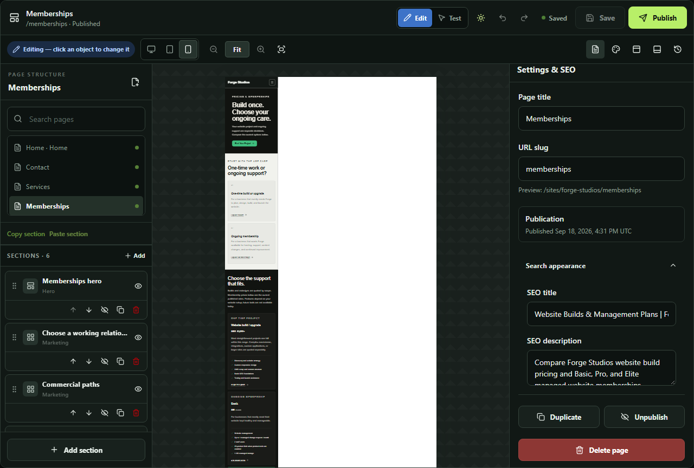Zoom out the canvas with the minus magnifier
The width and height of the screenshot is (694, 468).
pyautogui.click(x=214, y=49)
